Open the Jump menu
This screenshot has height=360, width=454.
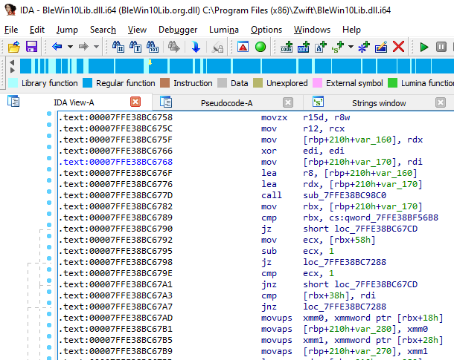67,30
